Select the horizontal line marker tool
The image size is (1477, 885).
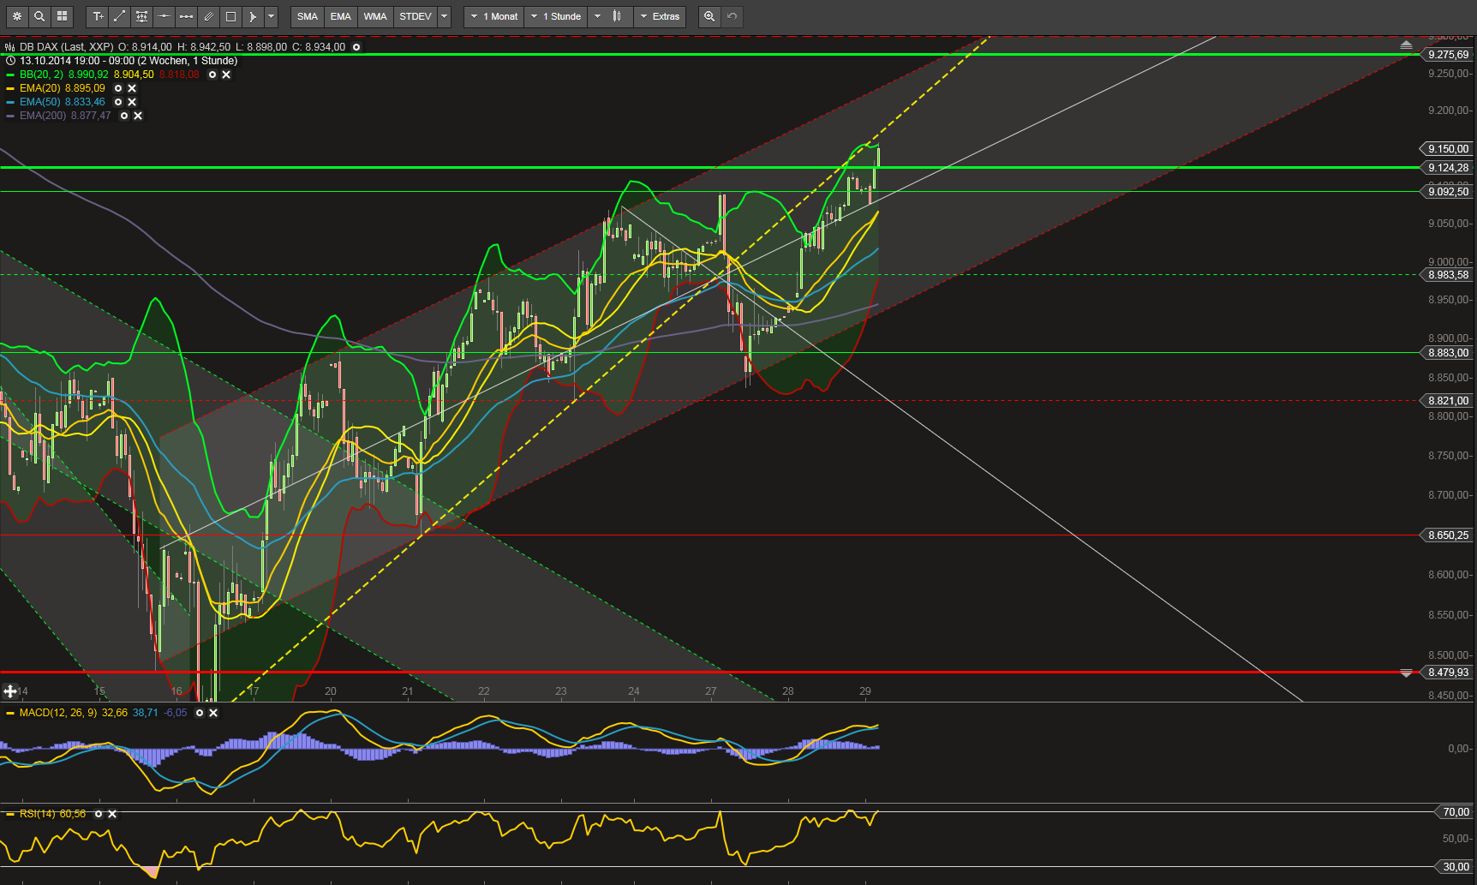tap(164, 16)
